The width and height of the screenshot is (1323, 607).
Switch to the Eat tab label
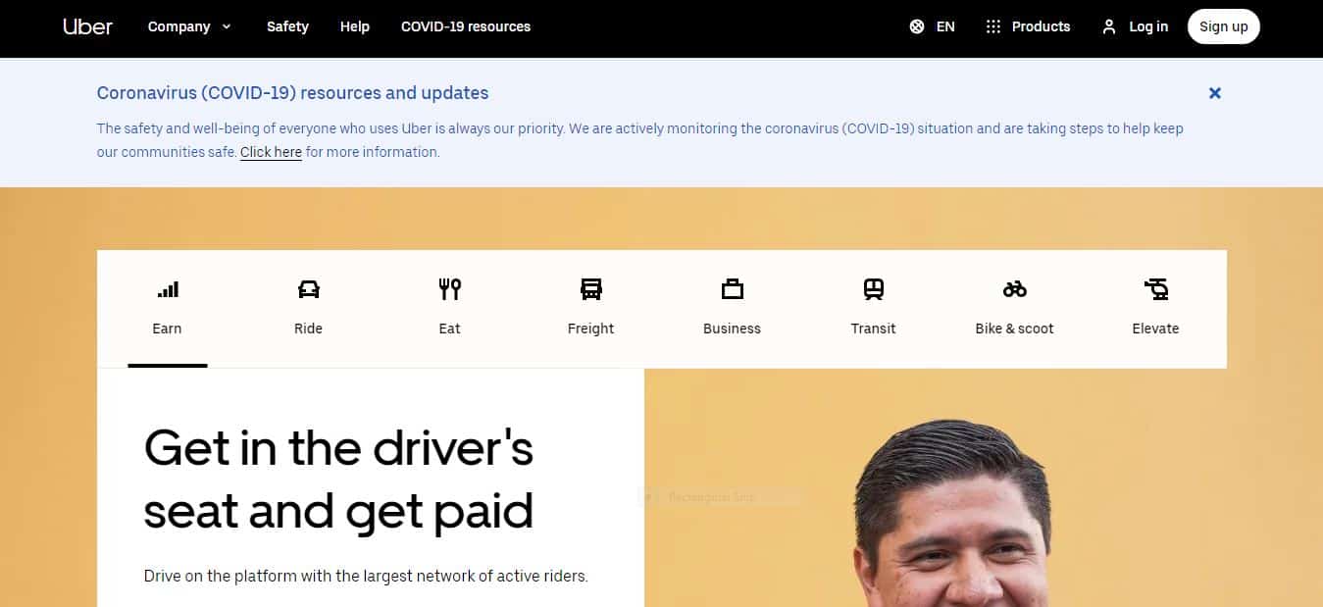click(x=449, y=329)
